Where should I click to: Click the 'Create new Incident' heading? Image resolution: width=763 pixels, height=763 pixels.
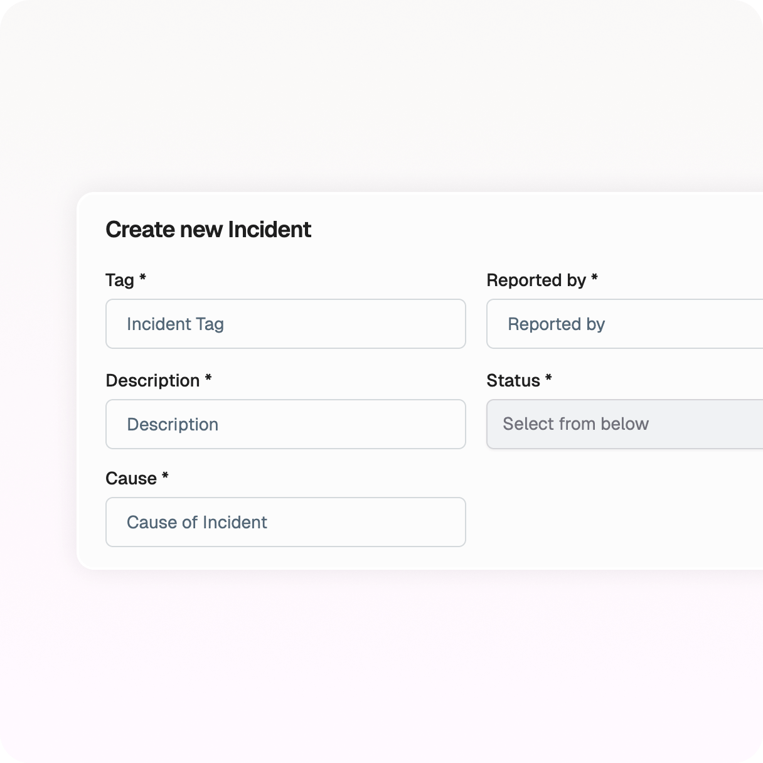[208, 230]
